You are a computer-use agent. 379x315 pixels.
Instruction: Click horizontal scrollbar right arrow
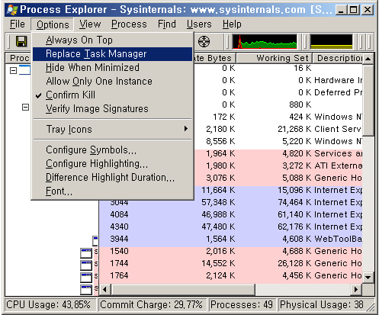356,289
